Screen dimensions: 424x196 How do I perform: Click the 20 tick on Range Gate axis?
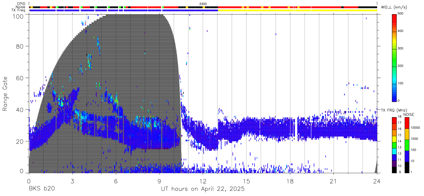20,141
